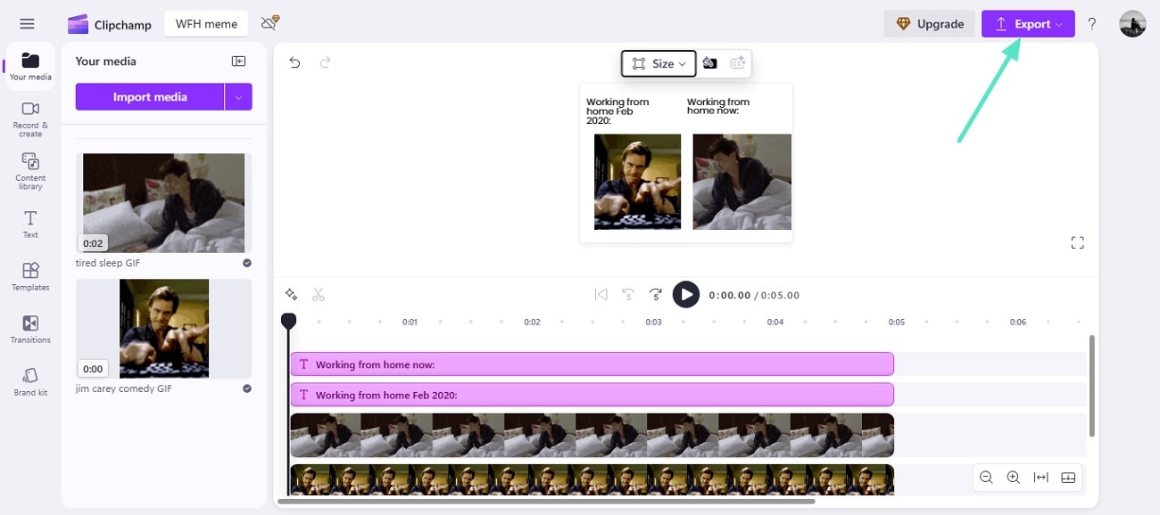Click the cloud sync status icon
Screen dimensions: 1160x515
(269, 23)
